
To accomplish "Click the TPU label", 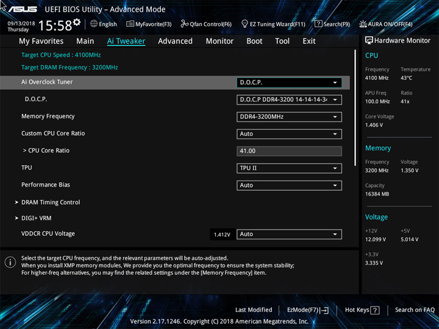I will pos(27,168).
